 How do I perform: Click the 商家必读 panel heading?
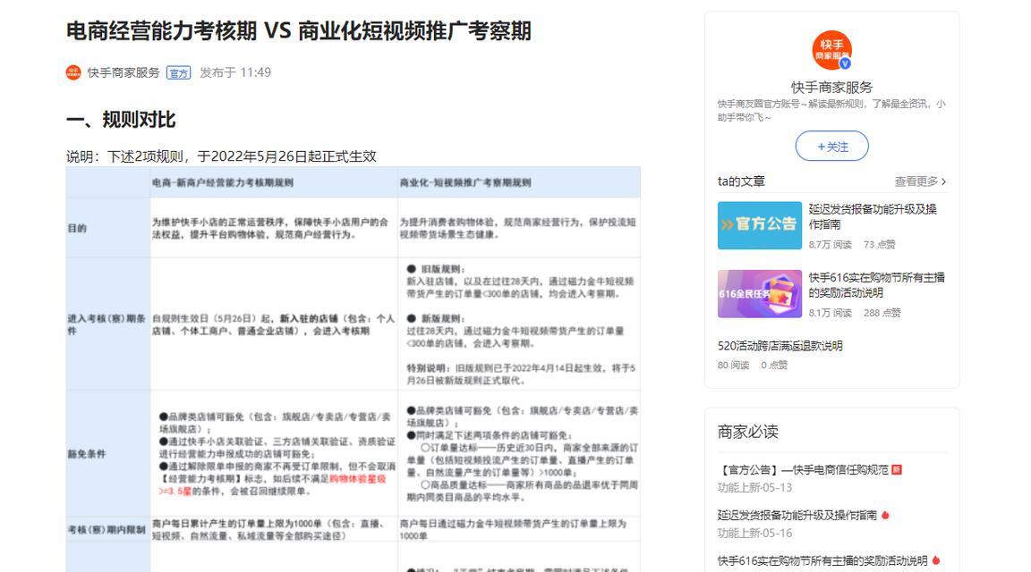[x=747, y=432]
